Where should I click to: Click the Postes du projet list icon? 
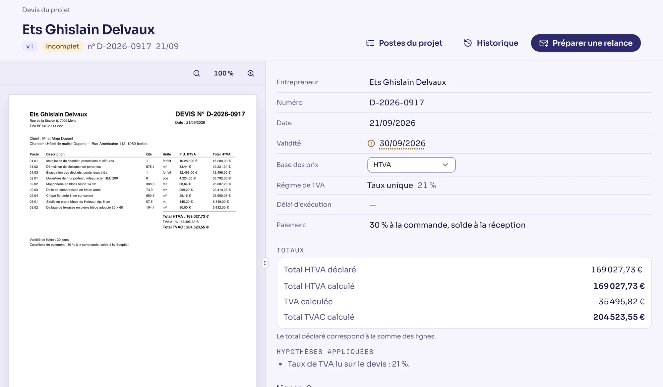(x=370, y=43)
